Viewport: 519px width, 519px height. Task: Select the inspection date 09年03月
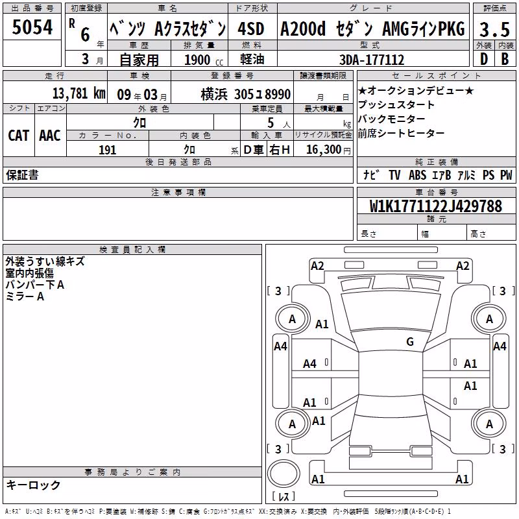pos(142,95)
